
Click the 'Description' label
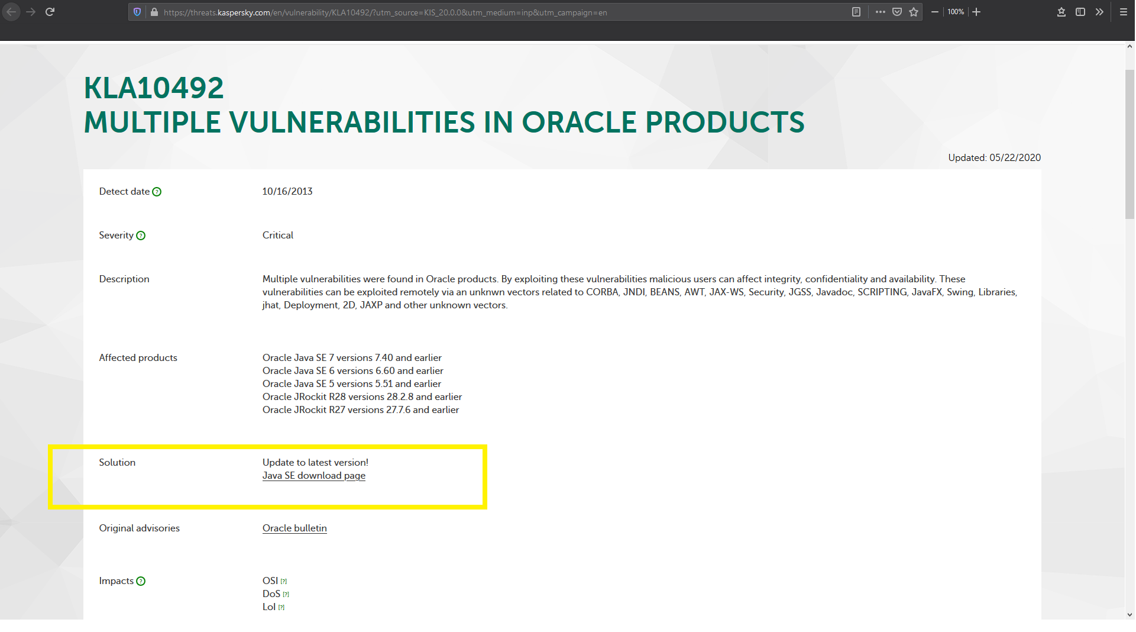pos(124,279)
